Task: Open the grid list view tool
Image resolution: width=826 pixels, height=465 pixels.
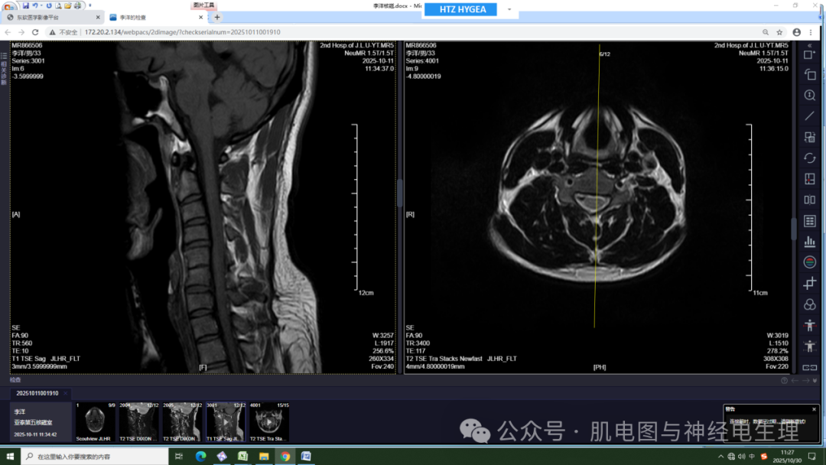Action: pos(809,221)
